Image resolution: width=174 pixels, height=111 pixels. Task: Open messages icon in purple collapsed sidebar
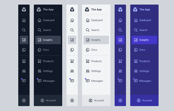tap(120, 81)
